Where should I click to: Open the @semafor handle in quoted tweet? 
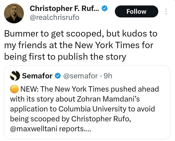[80, 76]
